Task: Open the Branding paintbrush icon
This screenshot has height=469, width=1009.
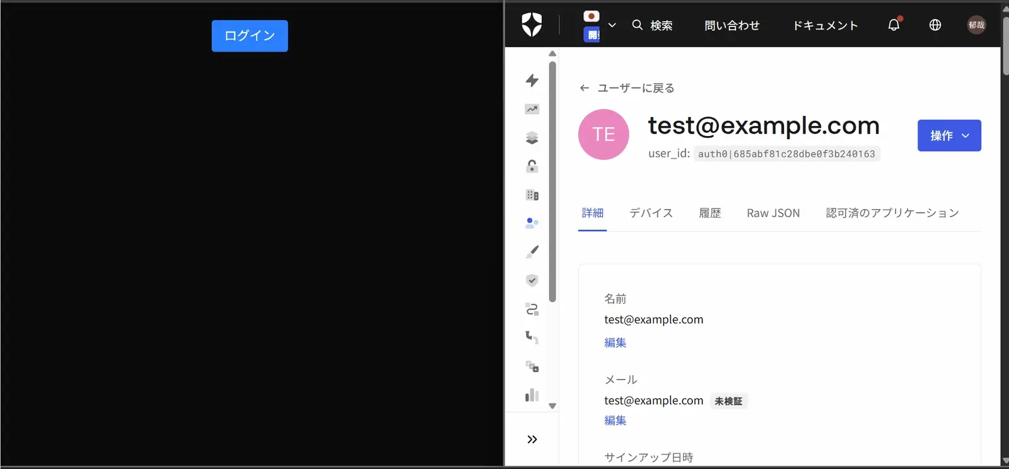Action: (x=532, y=252)
